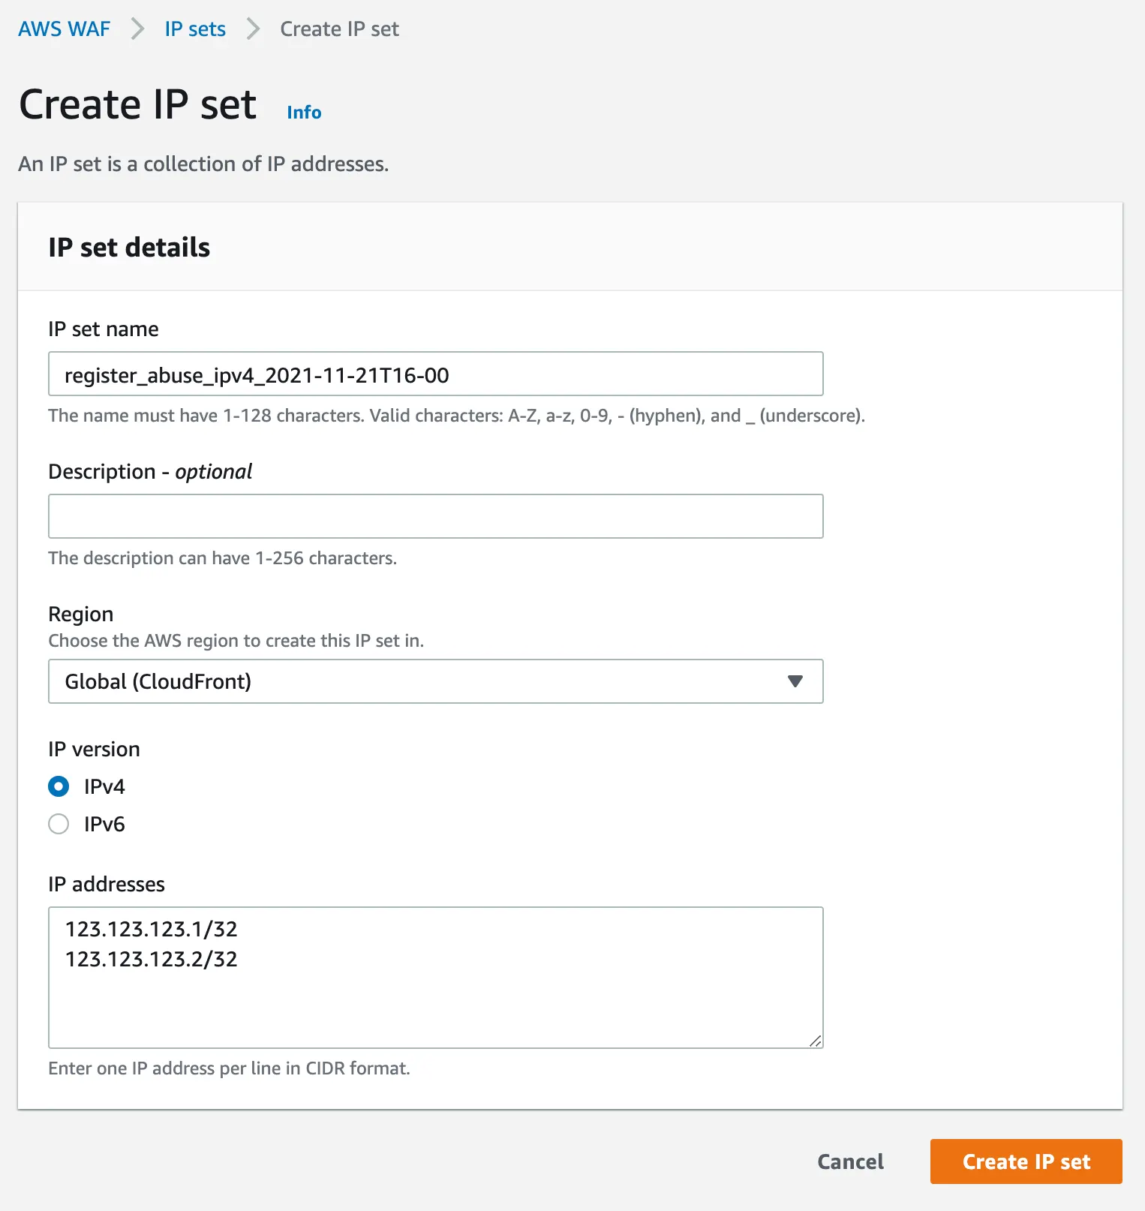Click the AWS WAF breadcrumb link
1145x1211 pixels.
click(x=64, y=29)
